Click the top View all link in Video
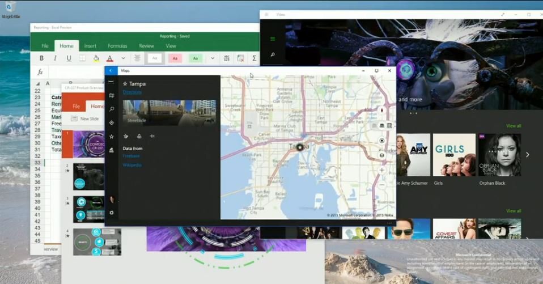This screenshot has width=543, height=284. coord(514,126)
